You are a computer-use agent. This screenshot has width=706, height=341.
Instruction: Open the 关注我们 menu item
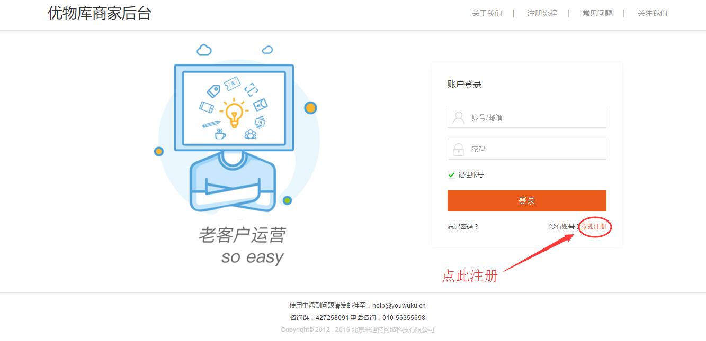653,13
